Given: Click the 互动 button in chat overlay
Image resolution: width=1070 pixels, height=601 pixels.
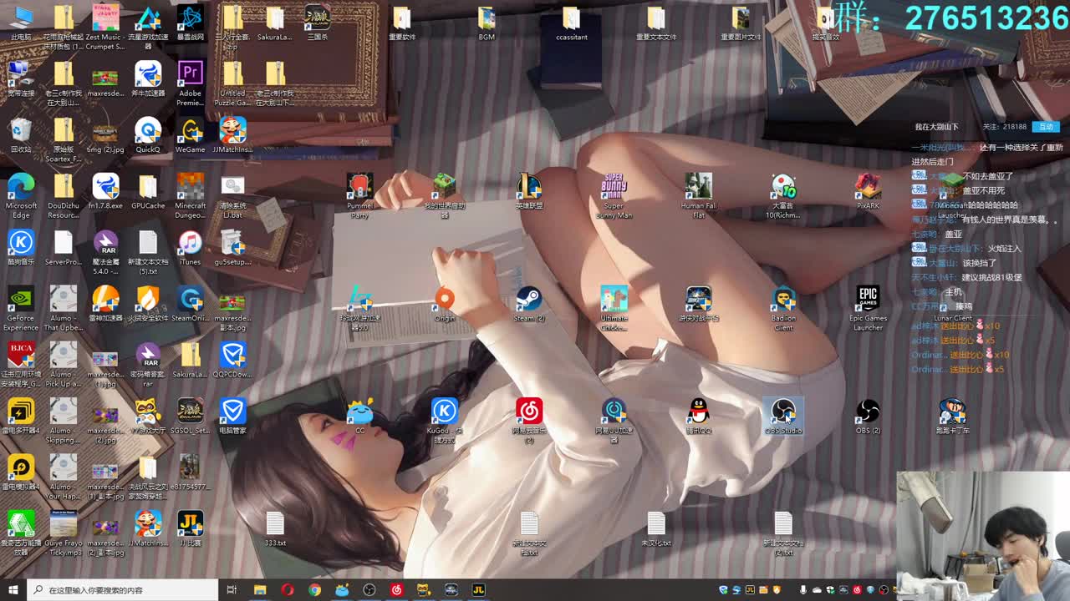Looking at the screenshot, I should pyautogui.click(x=1046, y=127).
